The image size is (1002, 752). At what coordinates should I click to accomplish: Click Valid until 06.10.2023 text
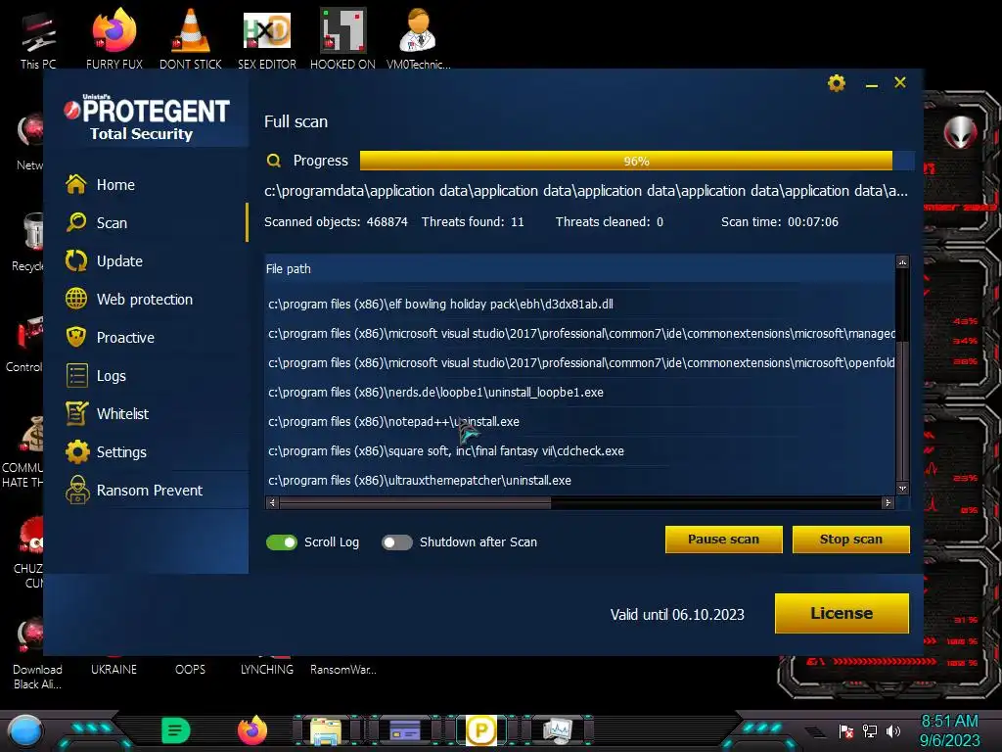[x=677, y=615]
